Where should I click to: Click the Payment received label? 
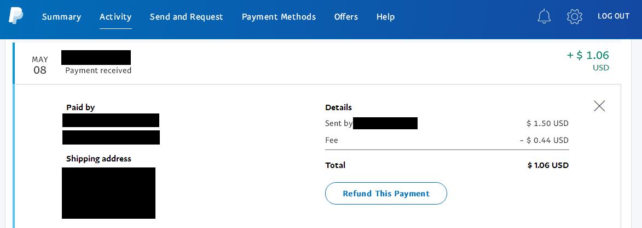[99, 70]
